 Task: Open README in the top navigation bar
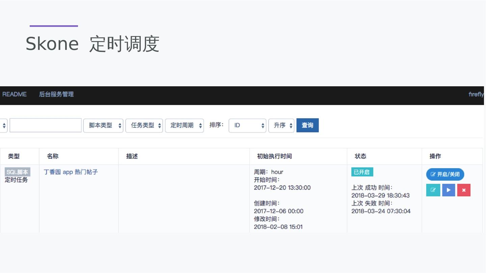(15, 94)
